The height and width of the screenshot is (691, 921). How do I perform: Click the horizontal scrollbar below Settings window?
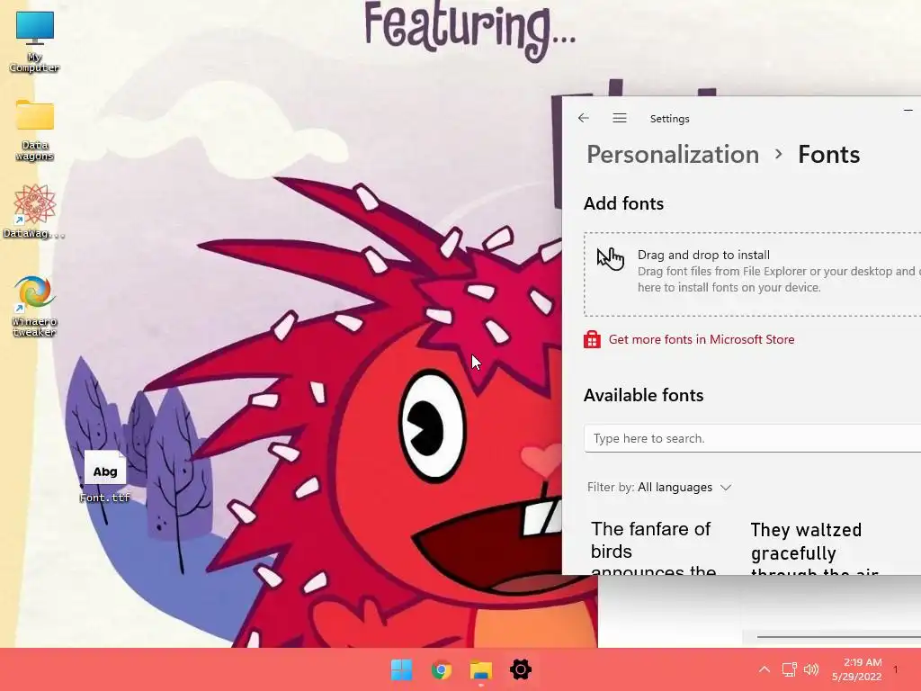[839, 636]
